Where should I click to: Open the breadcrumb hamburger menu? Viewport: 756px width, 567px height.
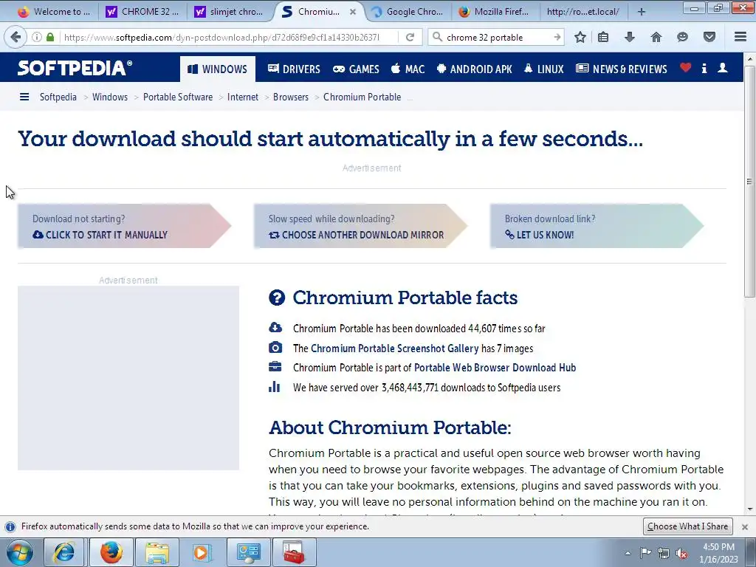(x=24, y=97)
